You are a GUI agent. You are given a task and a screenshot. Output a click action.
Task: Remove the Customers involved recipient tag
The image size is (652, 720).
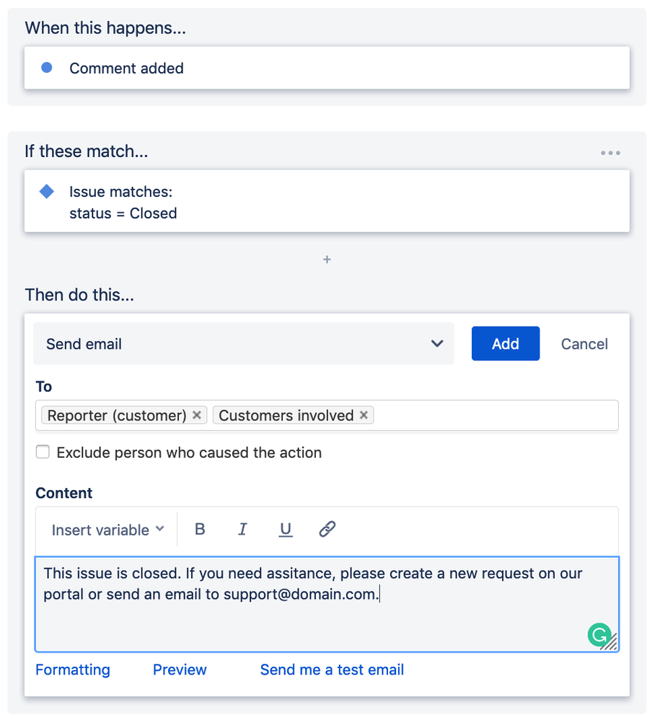[364, 415]
